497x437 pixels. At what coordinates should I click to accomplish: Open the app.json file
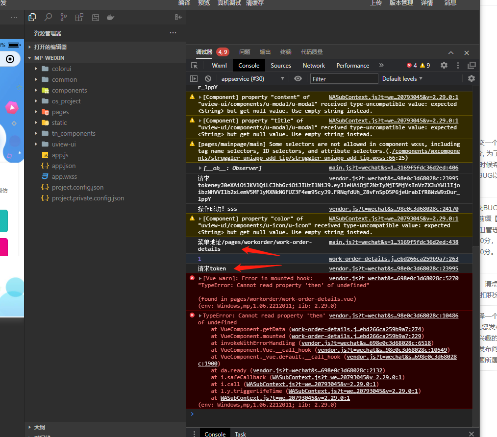64,166
